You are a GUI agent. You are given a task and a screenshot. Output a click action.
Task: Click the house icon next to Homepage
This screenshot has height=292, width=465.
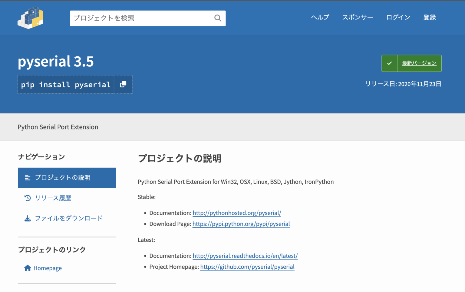pyautogui.click(x=28, y=268)
